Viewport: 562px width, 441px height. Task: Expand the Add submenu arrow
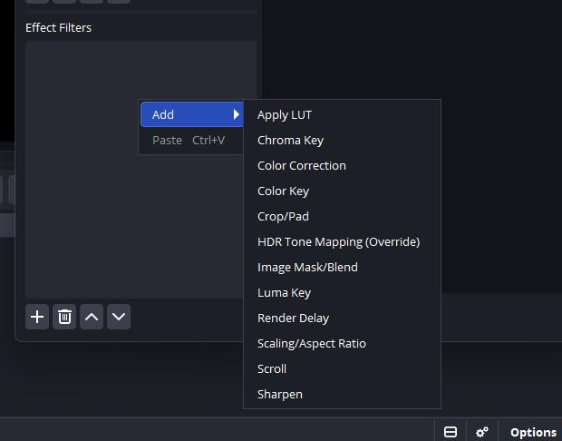(x=236, y=114)
